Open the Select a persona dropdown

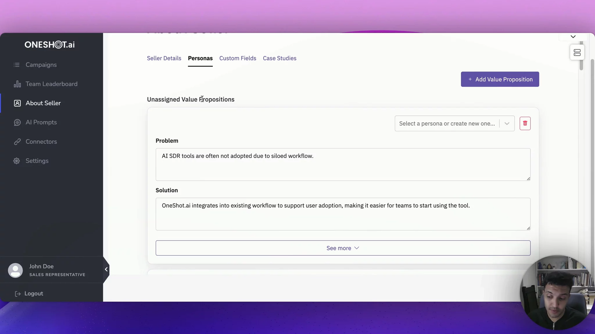454,124
